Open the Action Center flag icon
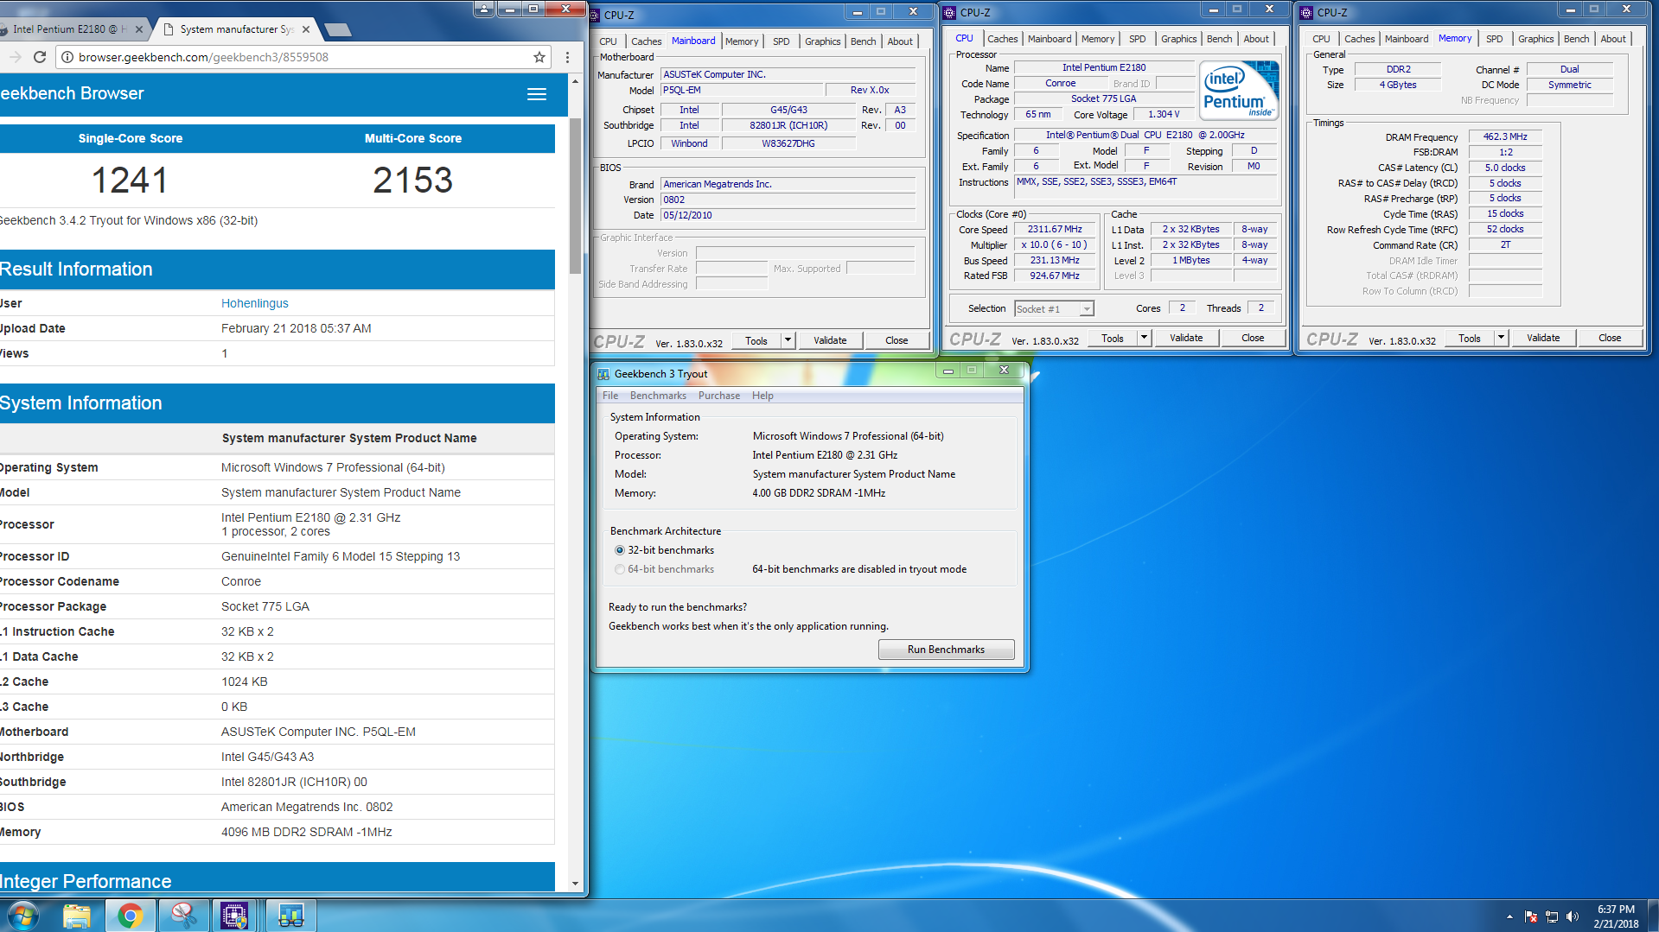 tap(1531, 916)
